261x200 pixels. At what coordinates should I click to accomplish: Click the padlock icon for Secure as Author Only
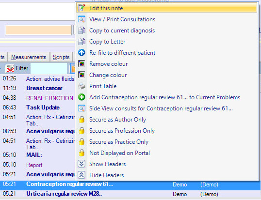pos(82,120)
